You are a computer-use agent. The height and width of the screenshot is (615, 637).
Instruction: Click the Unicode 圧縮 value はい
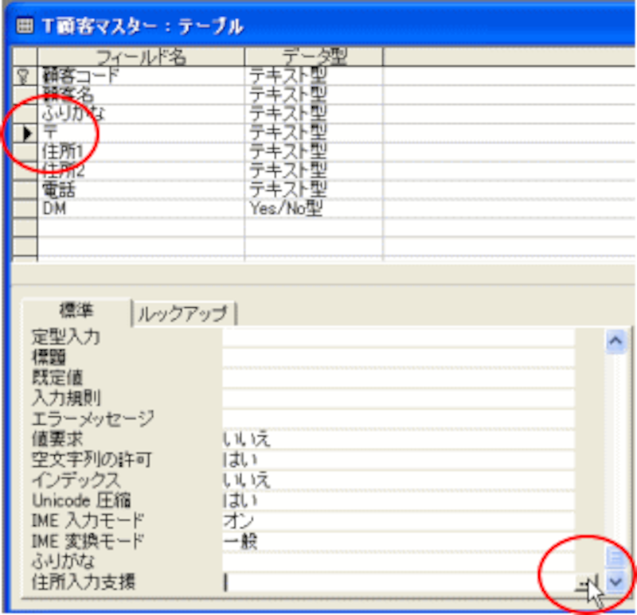click(399, 500)
